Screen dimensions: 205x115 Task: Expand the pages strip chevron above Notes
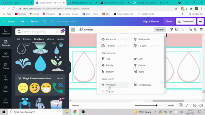tap(138, 102)
